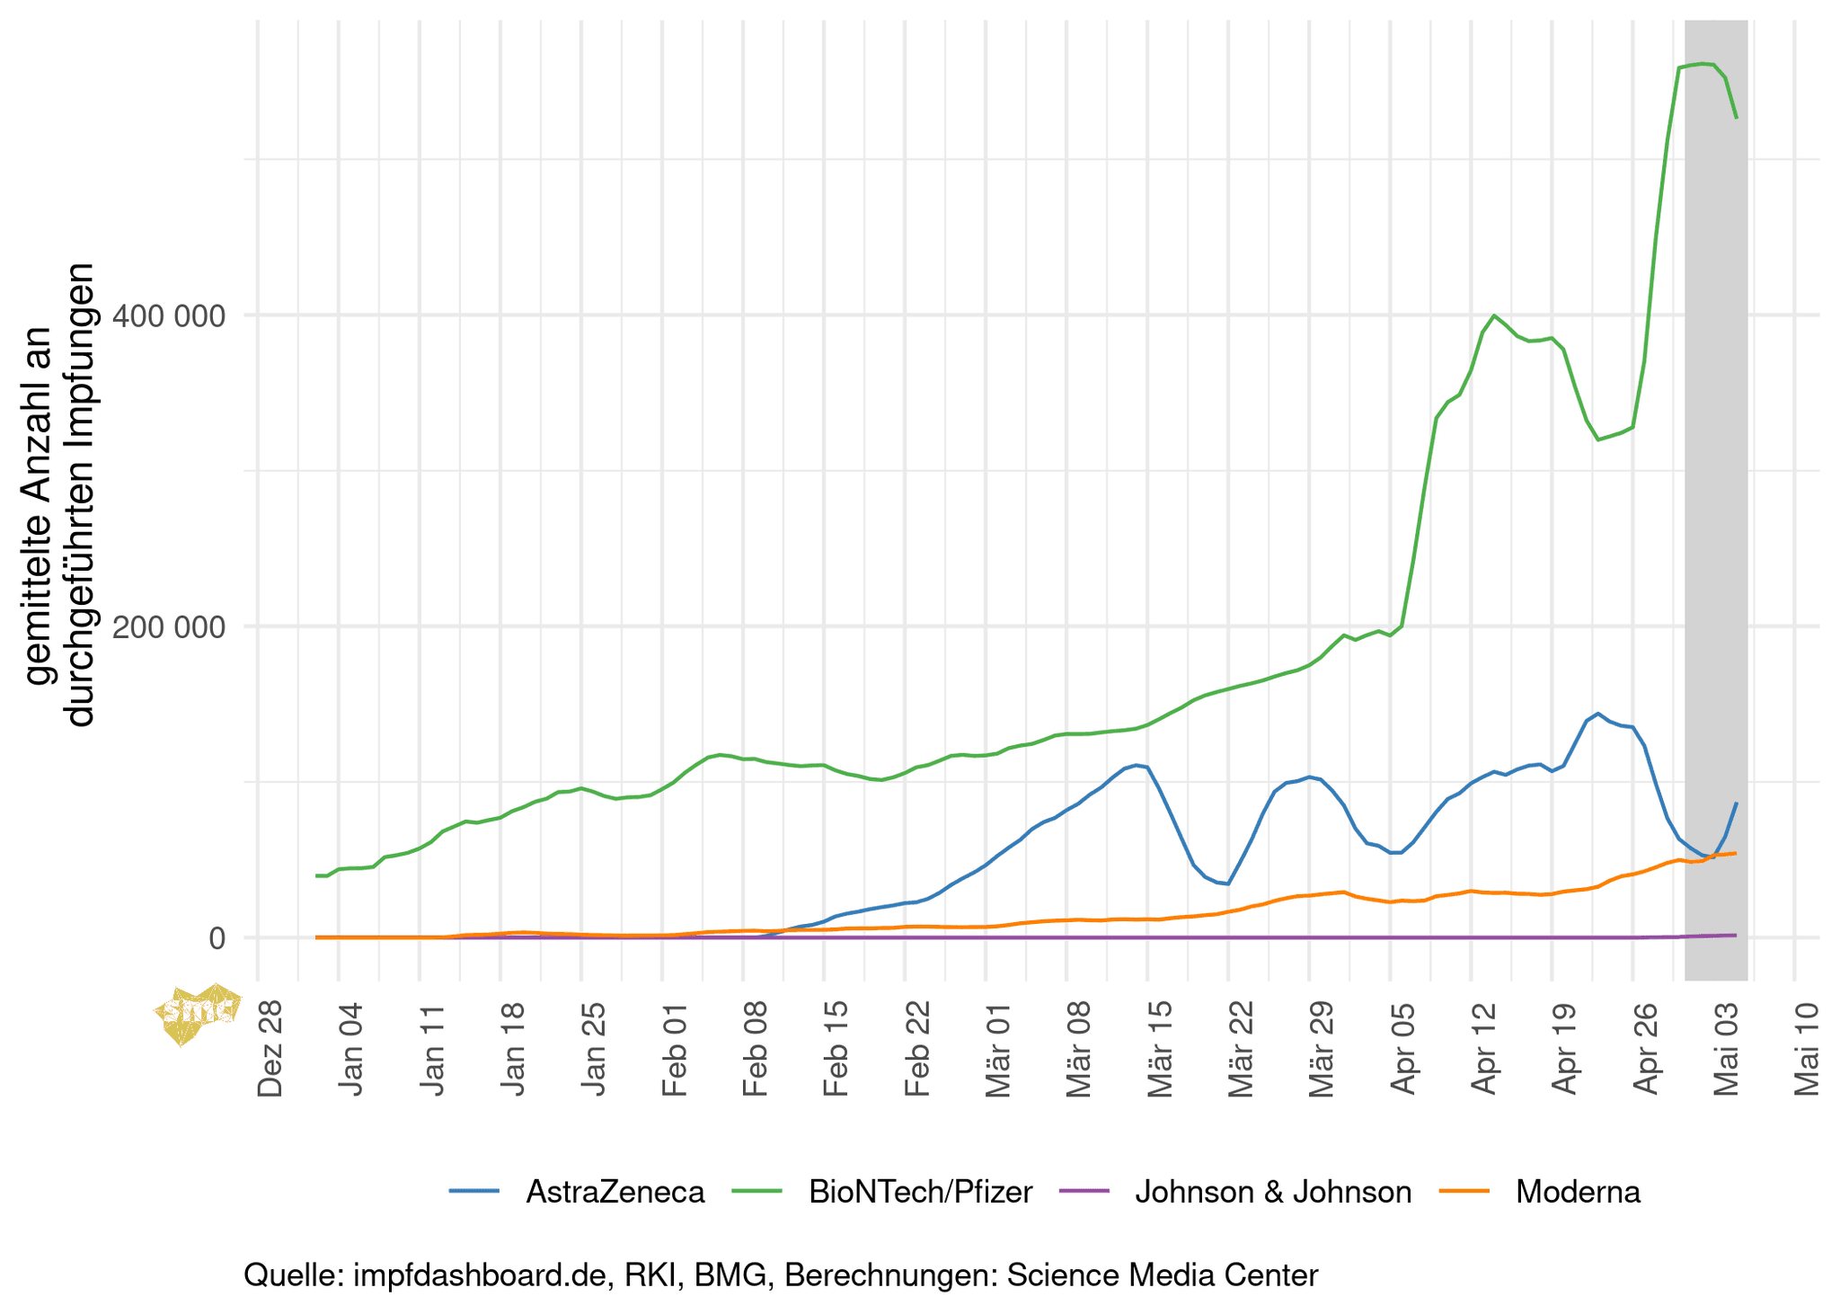Click the 200 000 y-axis label
This screenshot has height=1314, width=1840.
(x=168, y=626)
